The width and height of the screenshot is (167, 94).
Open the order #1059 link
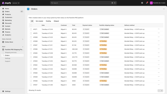point(35,77)
